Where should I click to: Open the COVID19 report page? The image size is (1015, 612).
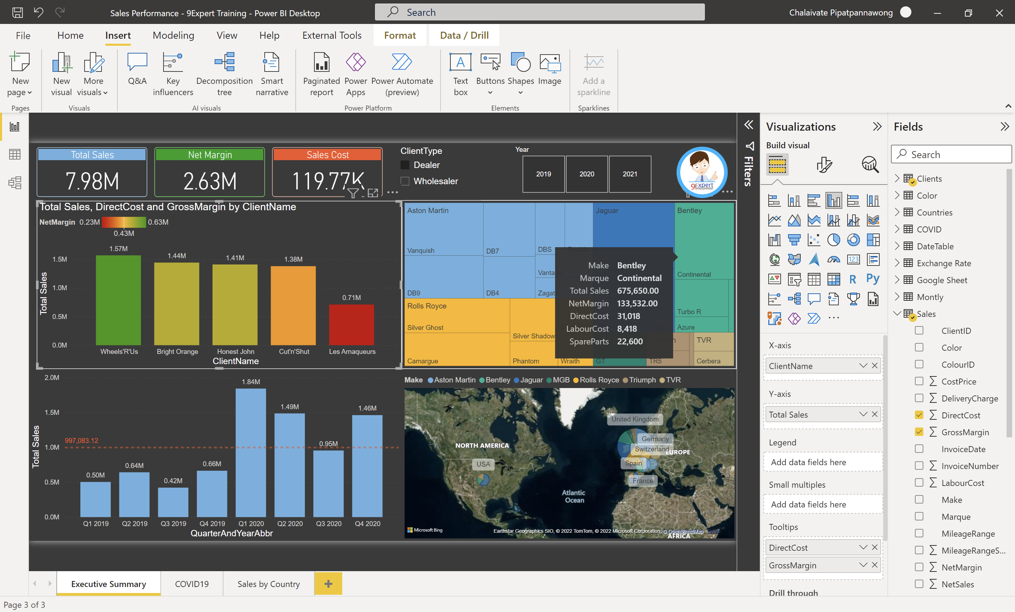pyautogui.click(x=192, y=583)
